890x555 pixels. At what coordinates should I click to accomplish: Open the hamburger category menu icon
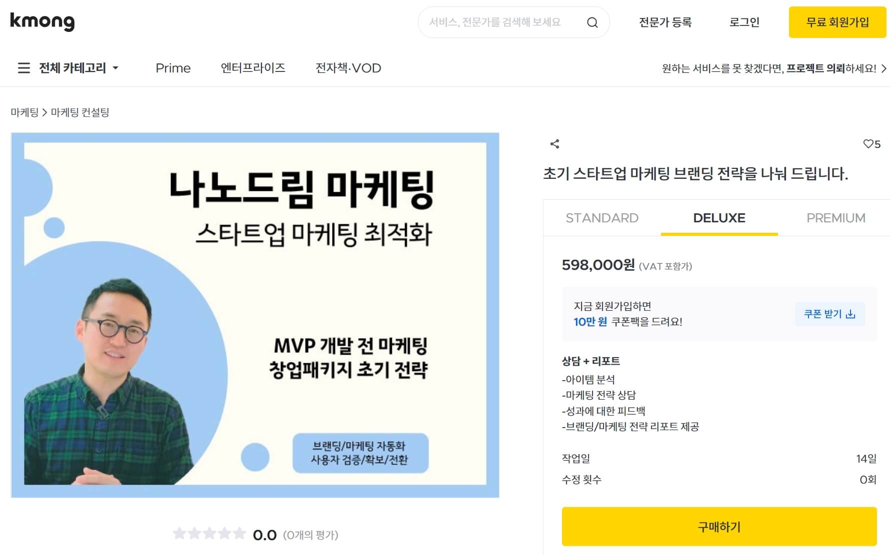click(x=23, y=68)
